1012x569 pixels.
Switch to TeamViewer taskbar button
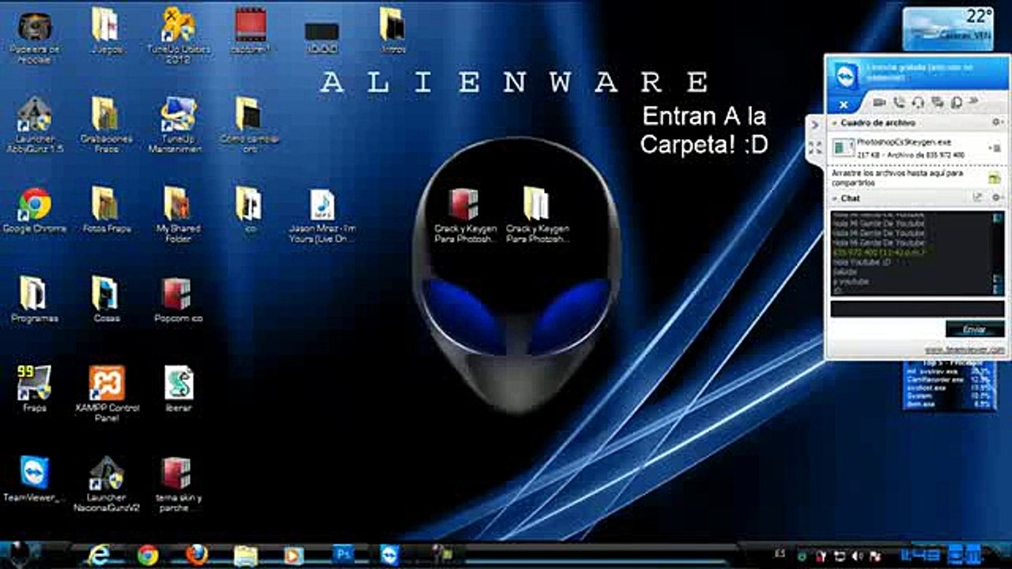[391, 554]
